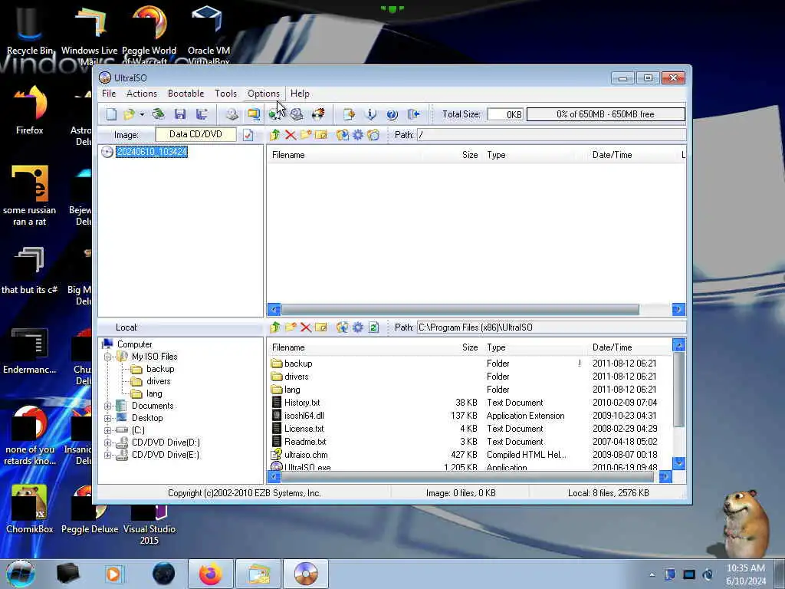Click the Total Size 0KB field
785x589 pixels.
coord(505,114)
